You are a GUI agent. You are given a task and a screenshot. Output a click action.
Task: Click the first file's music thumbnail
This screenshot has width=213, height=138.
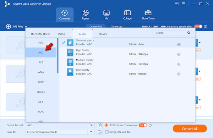coord(16,45)
